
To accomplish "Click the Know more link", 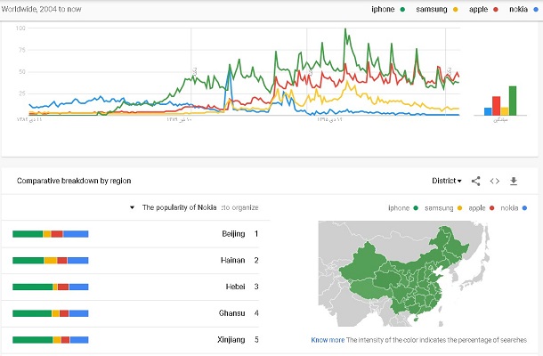I will [328, 340].
